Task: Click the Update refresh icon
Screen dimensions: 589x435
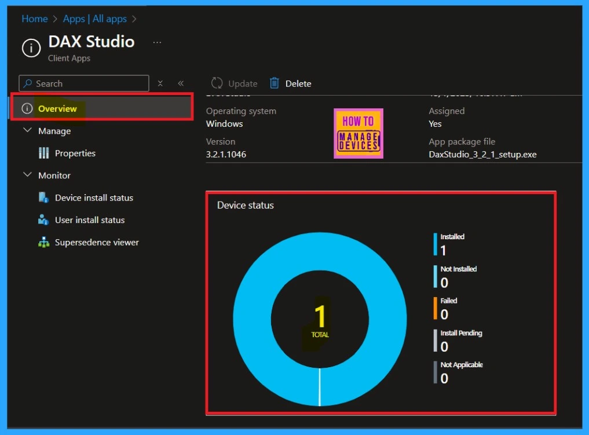Action: [x=217, y=83]
